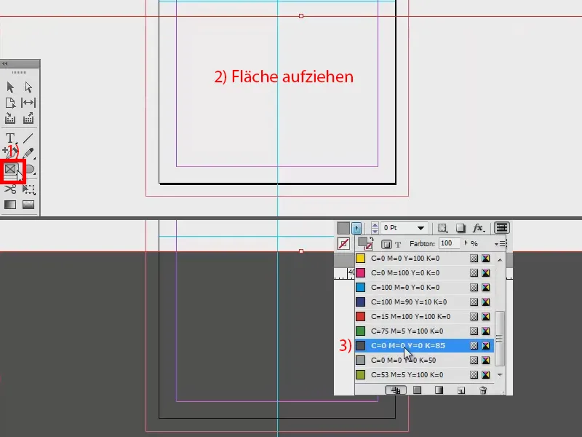Select the Content Collector tool
Image resolution: width=582 pixels, height=437 pixels.
coord(10,119)
